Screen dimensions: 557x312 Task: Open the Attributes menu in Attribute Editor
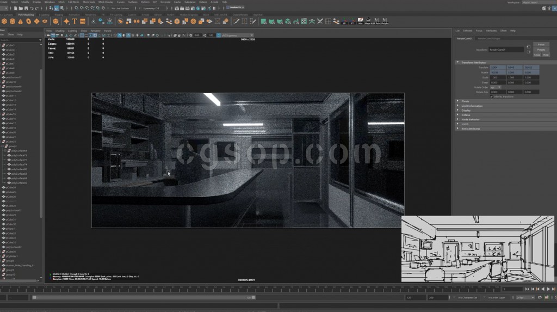(x=491, y=30)
